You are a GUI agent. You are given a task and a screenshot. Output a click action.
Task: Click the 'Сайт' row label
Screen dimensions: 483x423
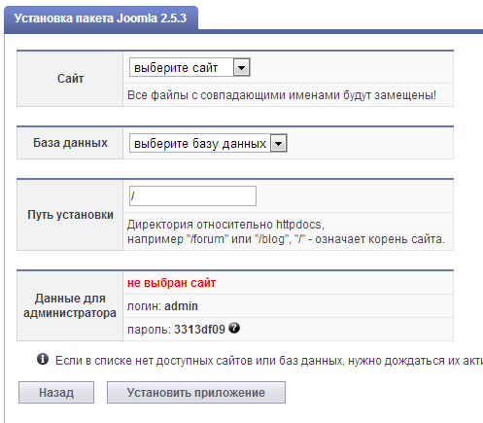(x=70, y=79)
